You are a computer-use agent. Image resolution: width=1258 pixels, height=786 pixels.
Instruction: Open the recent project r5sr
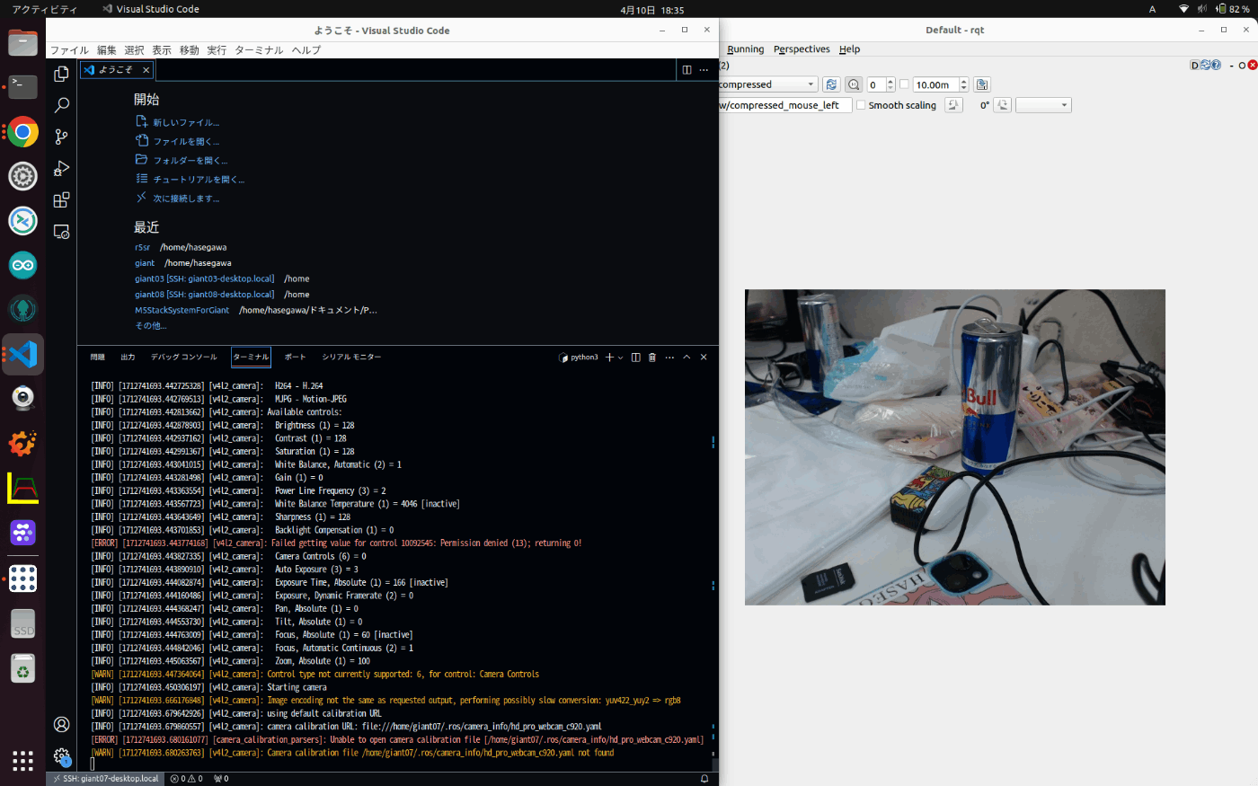click(142, 246)
